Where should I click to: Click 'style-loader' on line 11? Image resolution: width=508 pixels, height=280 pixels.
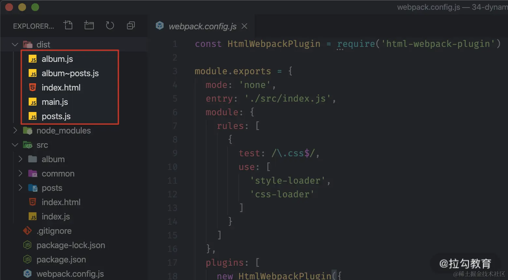click(288, 181)
